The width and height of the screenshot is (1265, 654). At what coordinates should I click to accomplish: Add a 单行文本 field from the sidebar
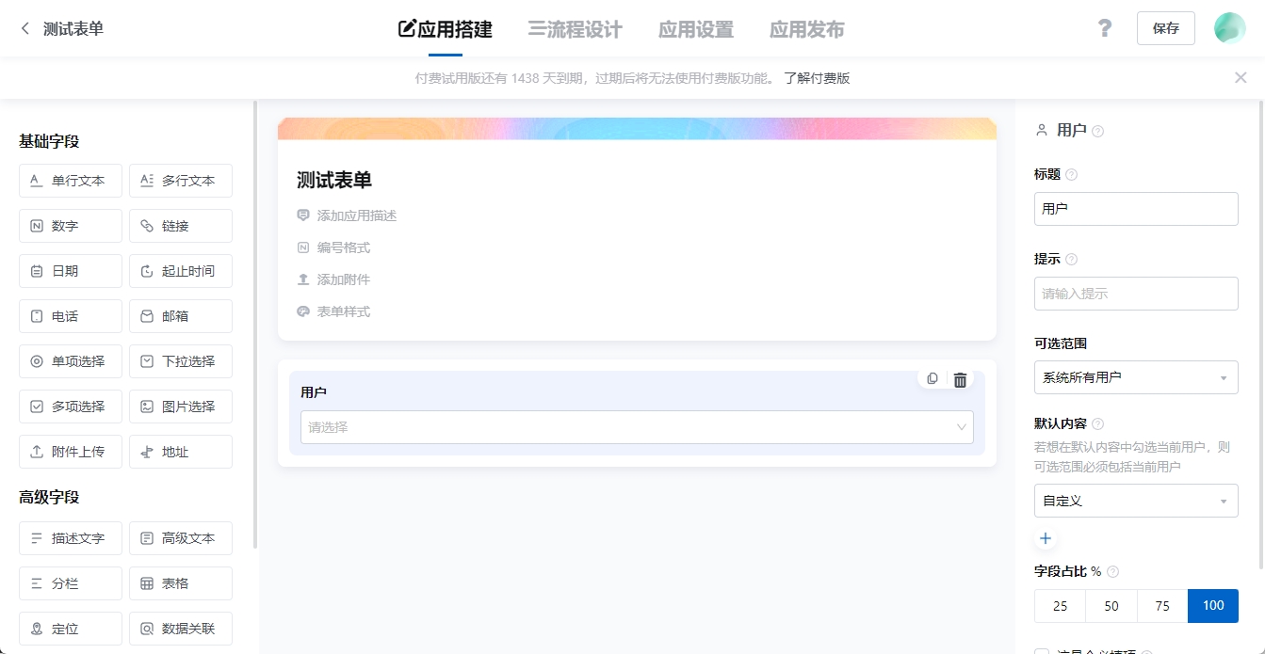(70, 180)
